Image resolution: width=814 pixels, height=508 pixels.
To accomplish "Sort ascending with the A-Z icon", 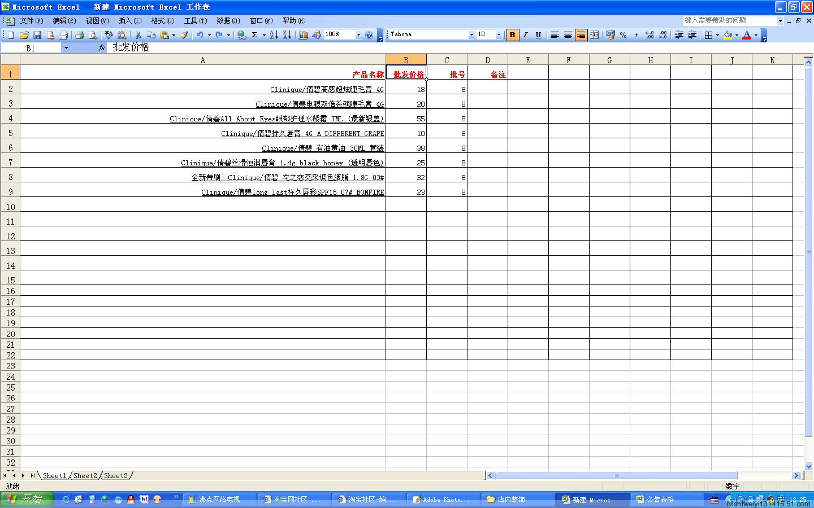I will coord(274,35).
